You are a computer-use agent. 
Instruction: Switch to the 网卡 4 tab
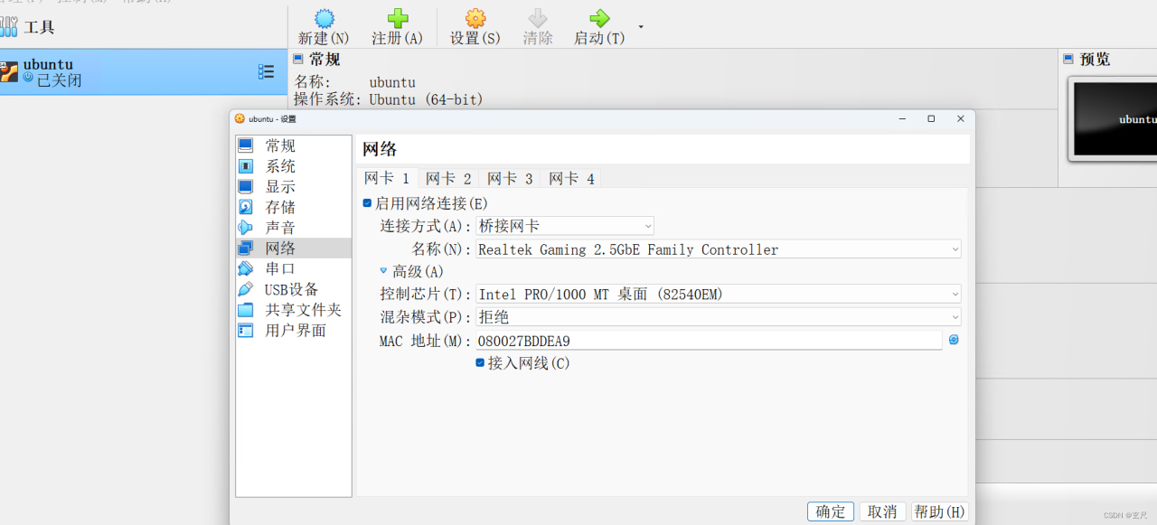pyautogui.click(x=570, y=178)
